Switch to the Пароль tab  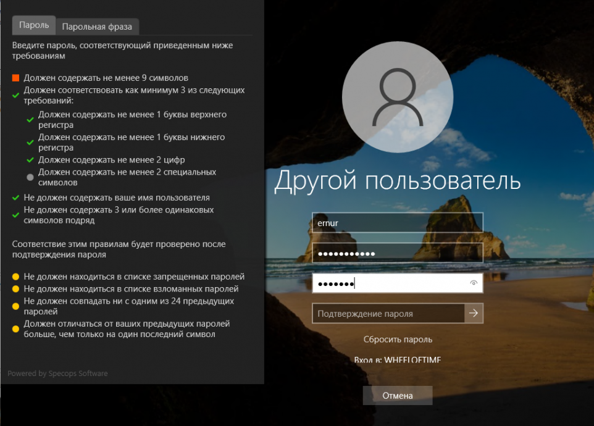point(34,25)
